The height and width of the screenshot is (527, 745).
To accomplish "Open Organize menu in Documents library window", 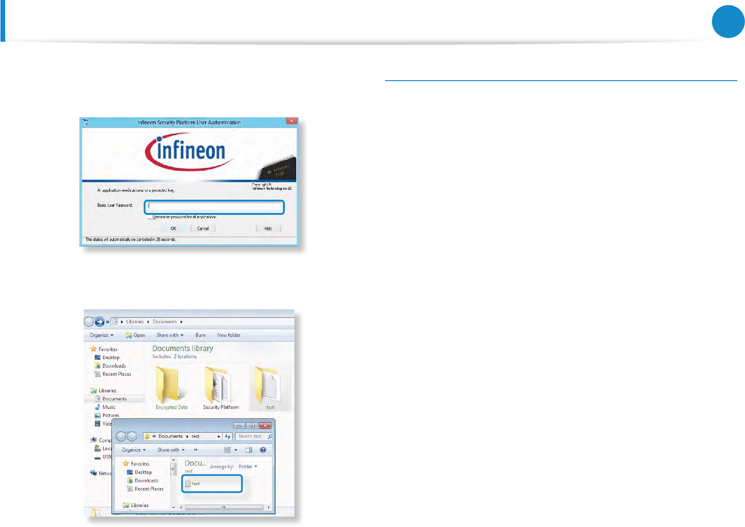I will click(x=102, y=335).
